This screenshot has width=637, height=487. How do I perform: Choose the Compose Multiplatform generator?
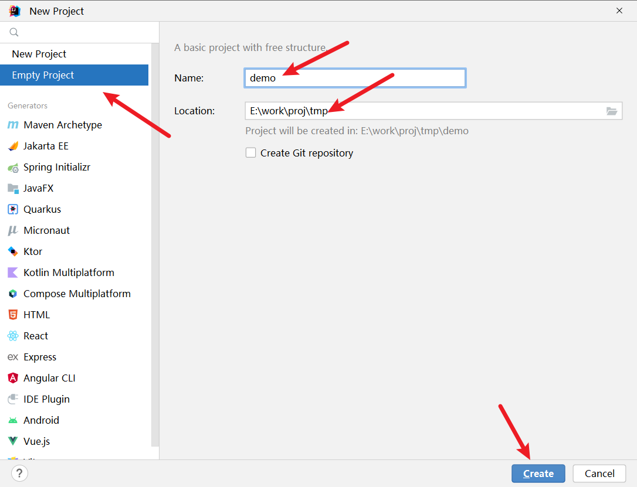pyautogui.click(x=74, y=294)
